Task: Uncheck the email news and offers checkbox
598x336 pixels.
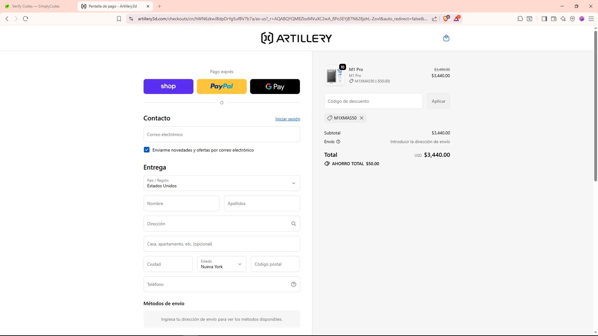Action: 147,150
